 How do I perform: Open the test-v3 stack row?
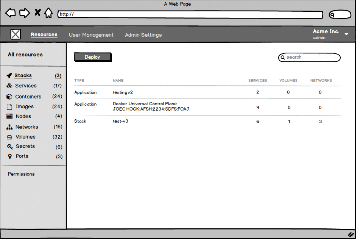click(207, 121)
